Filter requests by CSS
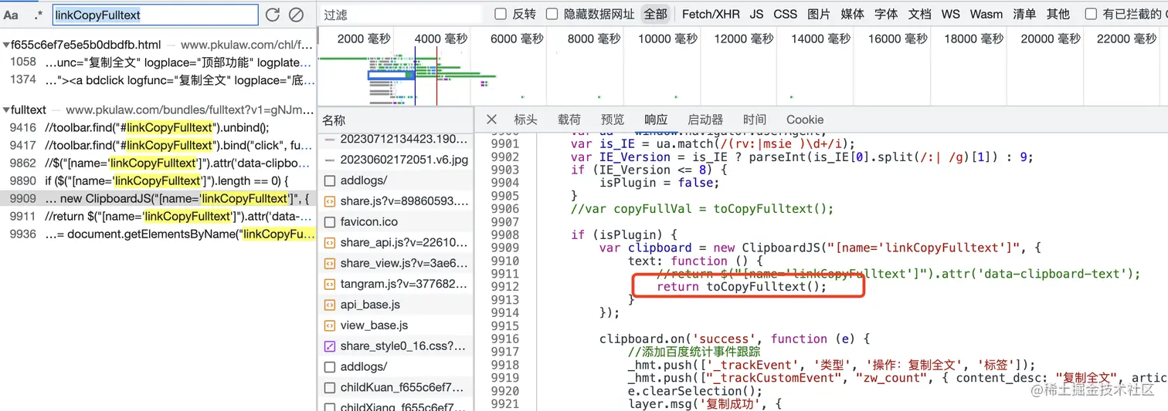 click(x=785, y=14)
